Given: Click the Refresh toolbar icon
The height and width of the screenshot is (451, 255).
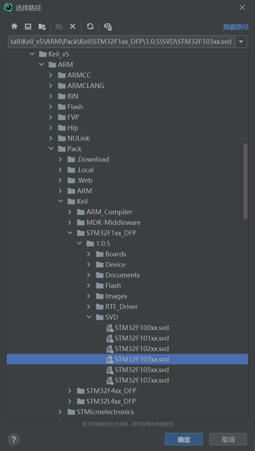Looking at the screenshot, I should pyautogui.click(x=90, y=27).
